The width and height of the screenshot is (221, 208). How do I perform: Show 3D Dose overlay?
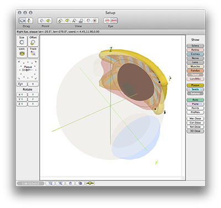pos(195,131)
